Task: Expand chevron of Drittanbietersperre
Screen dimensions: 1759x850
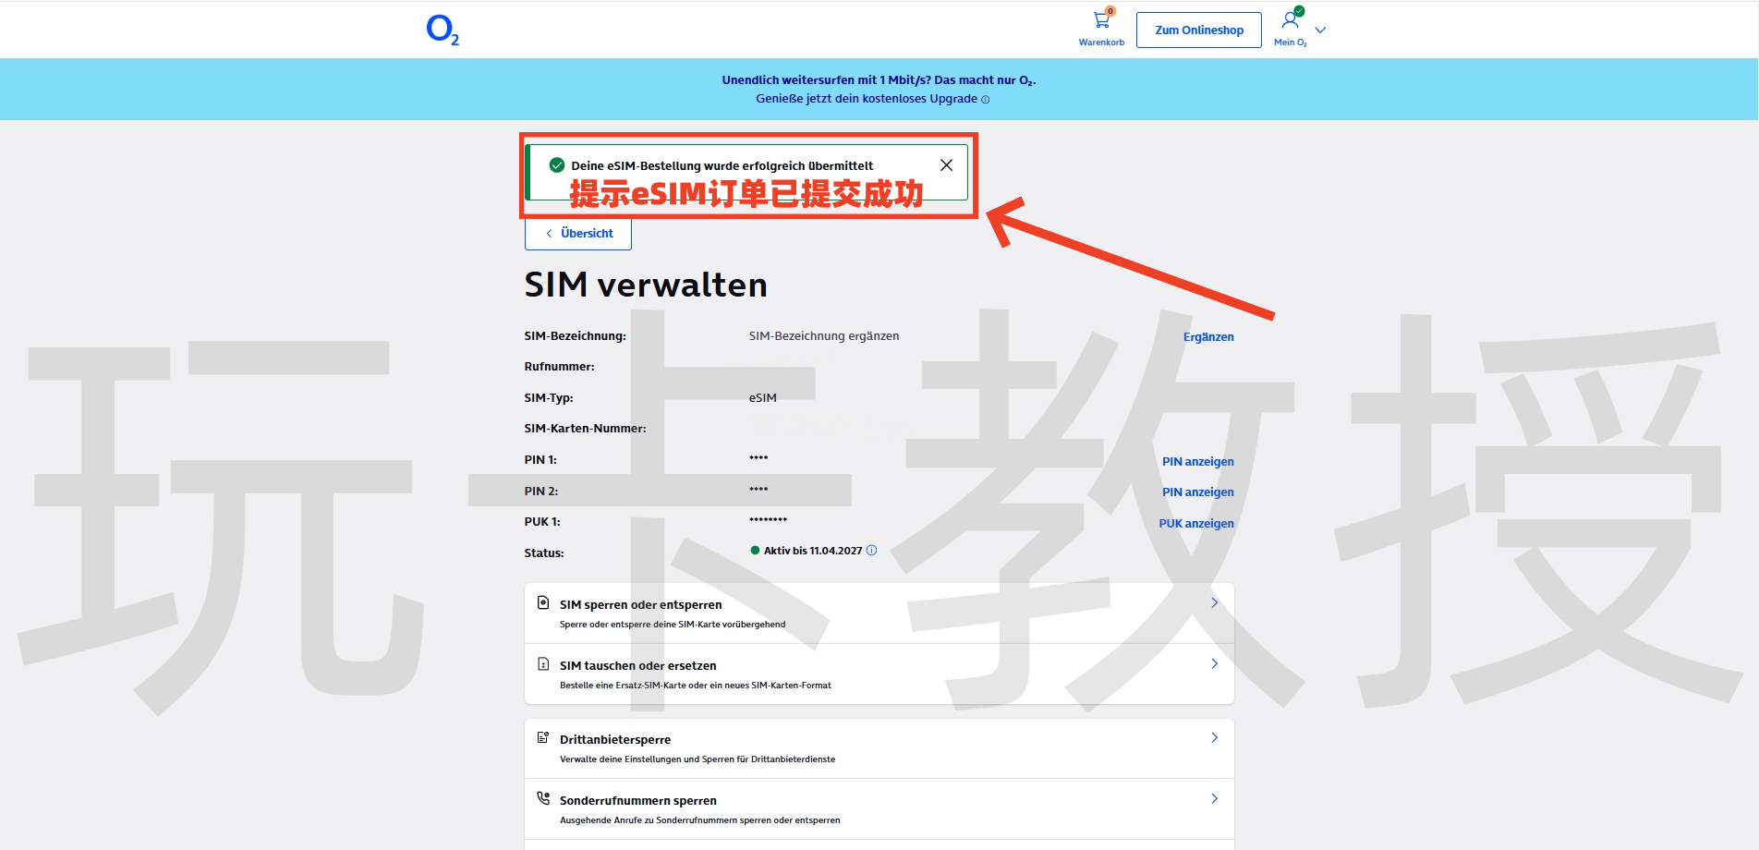Action: click(x=1214, y=737)
